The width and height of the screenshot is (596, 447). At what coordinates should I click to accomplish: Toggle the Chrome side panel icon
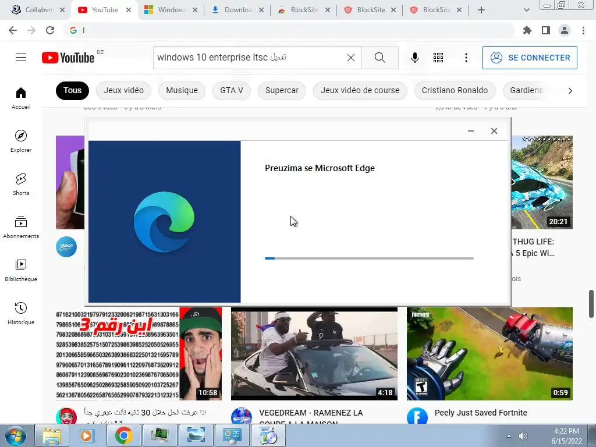(546, 30)
